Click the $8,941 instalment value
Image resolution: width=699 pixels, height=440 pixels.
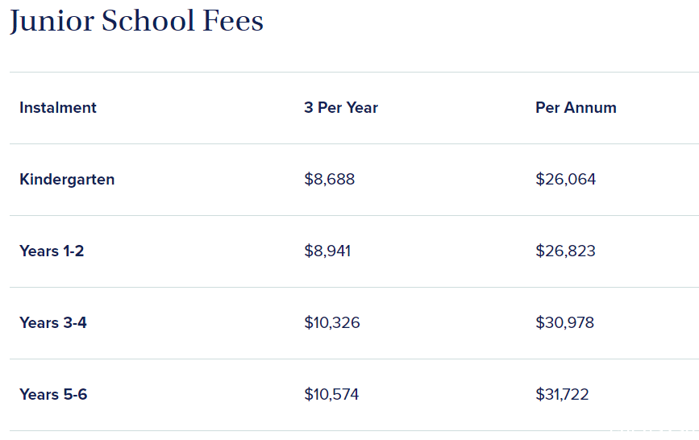click(327, 251)
